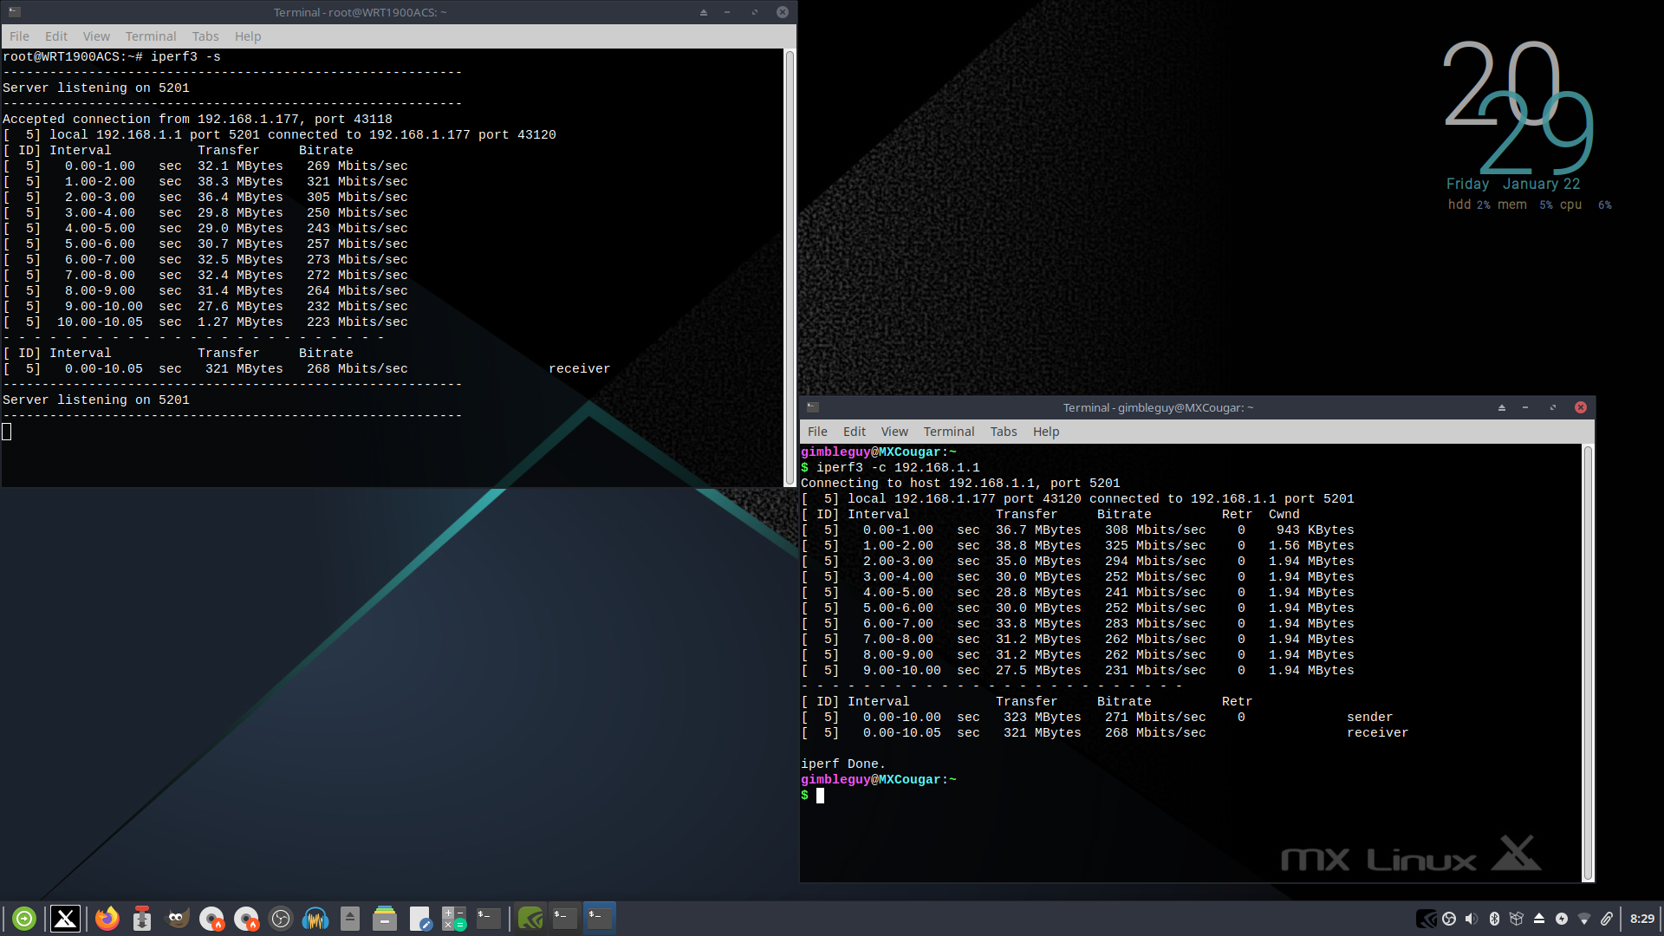This screenshot has width=1664, height=936.
Task: Open the package updater box tray icon
Action: pyautogui.click(x=1517, y=919)
